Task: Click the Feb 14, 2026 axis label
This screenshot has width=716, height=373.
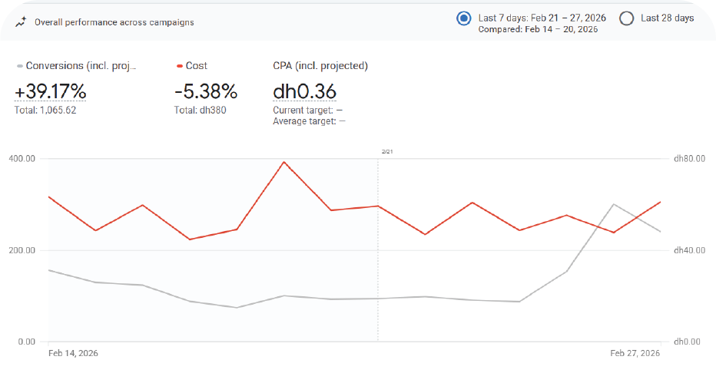Action: coord(73,353)
